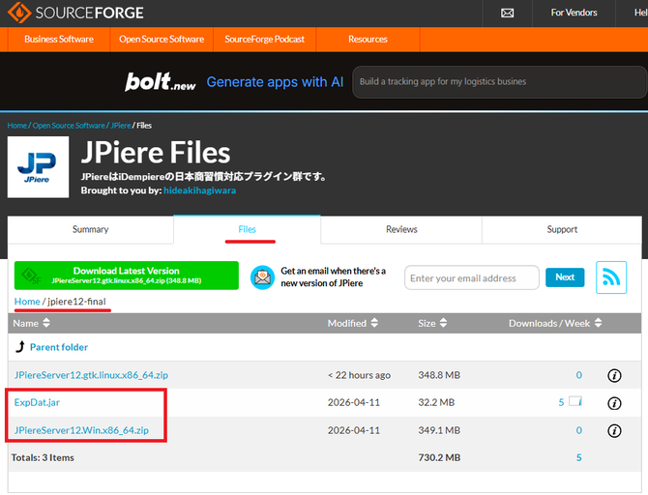View info for JPiereServer12.gtk.linux.x86_64.zip
Viewport: 648px width, 495px height.
[x=614, y=375]
